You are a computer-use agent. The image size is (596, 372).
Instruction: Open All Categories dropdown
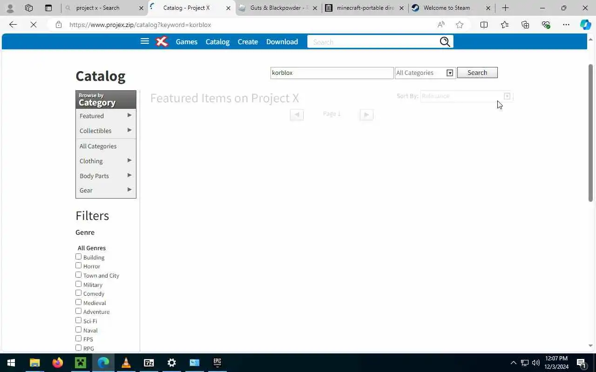[425, 73]
